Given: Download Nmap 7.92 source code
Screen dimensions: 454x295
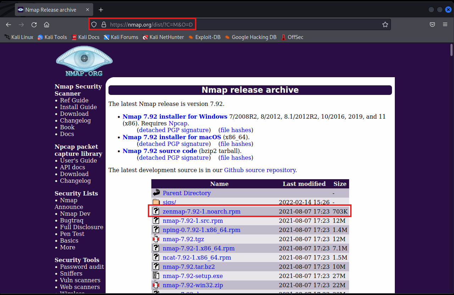Looking at the screenshot, I should click(x=160, y=151).
